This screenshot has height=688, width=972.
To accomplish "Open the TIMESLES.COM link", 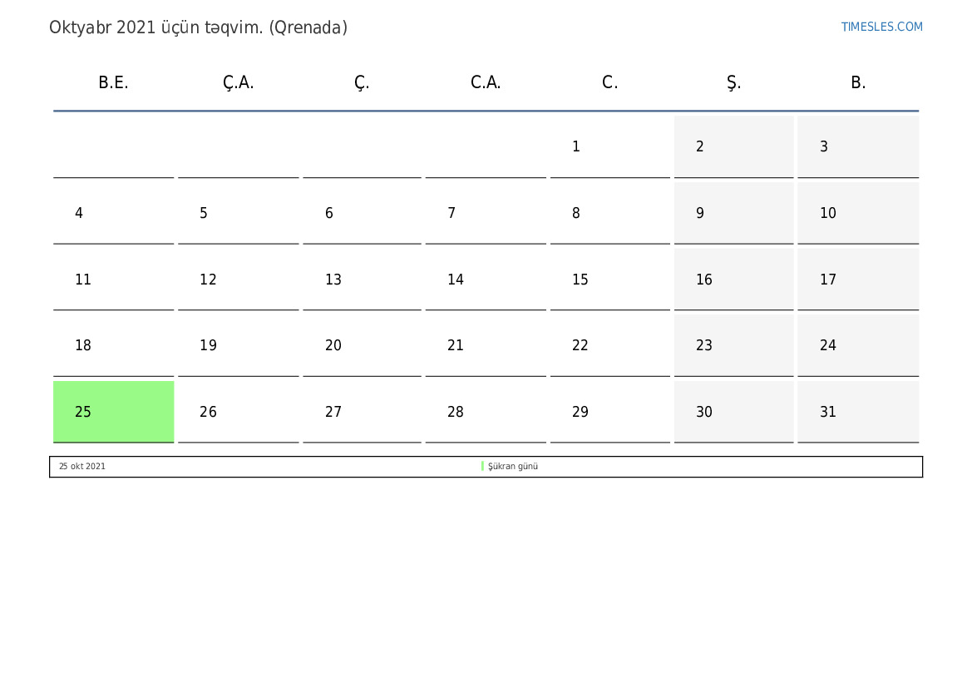I will [x=881, y=27].
